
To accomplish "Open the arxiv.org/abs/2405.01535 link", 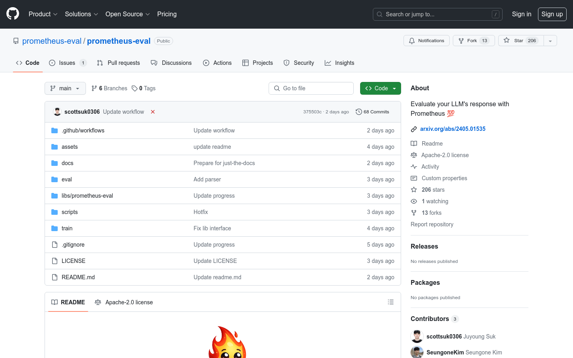I will tap(453, 129).
